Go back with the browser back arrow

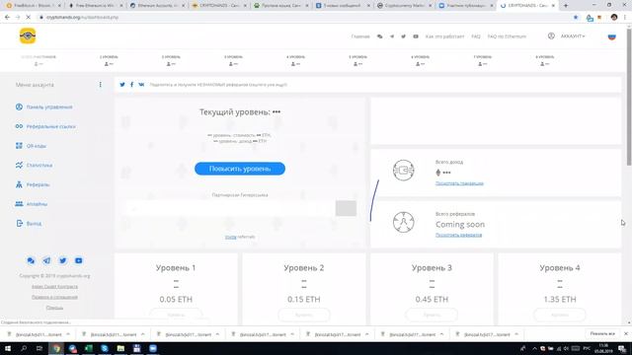[x=7, y=18]
